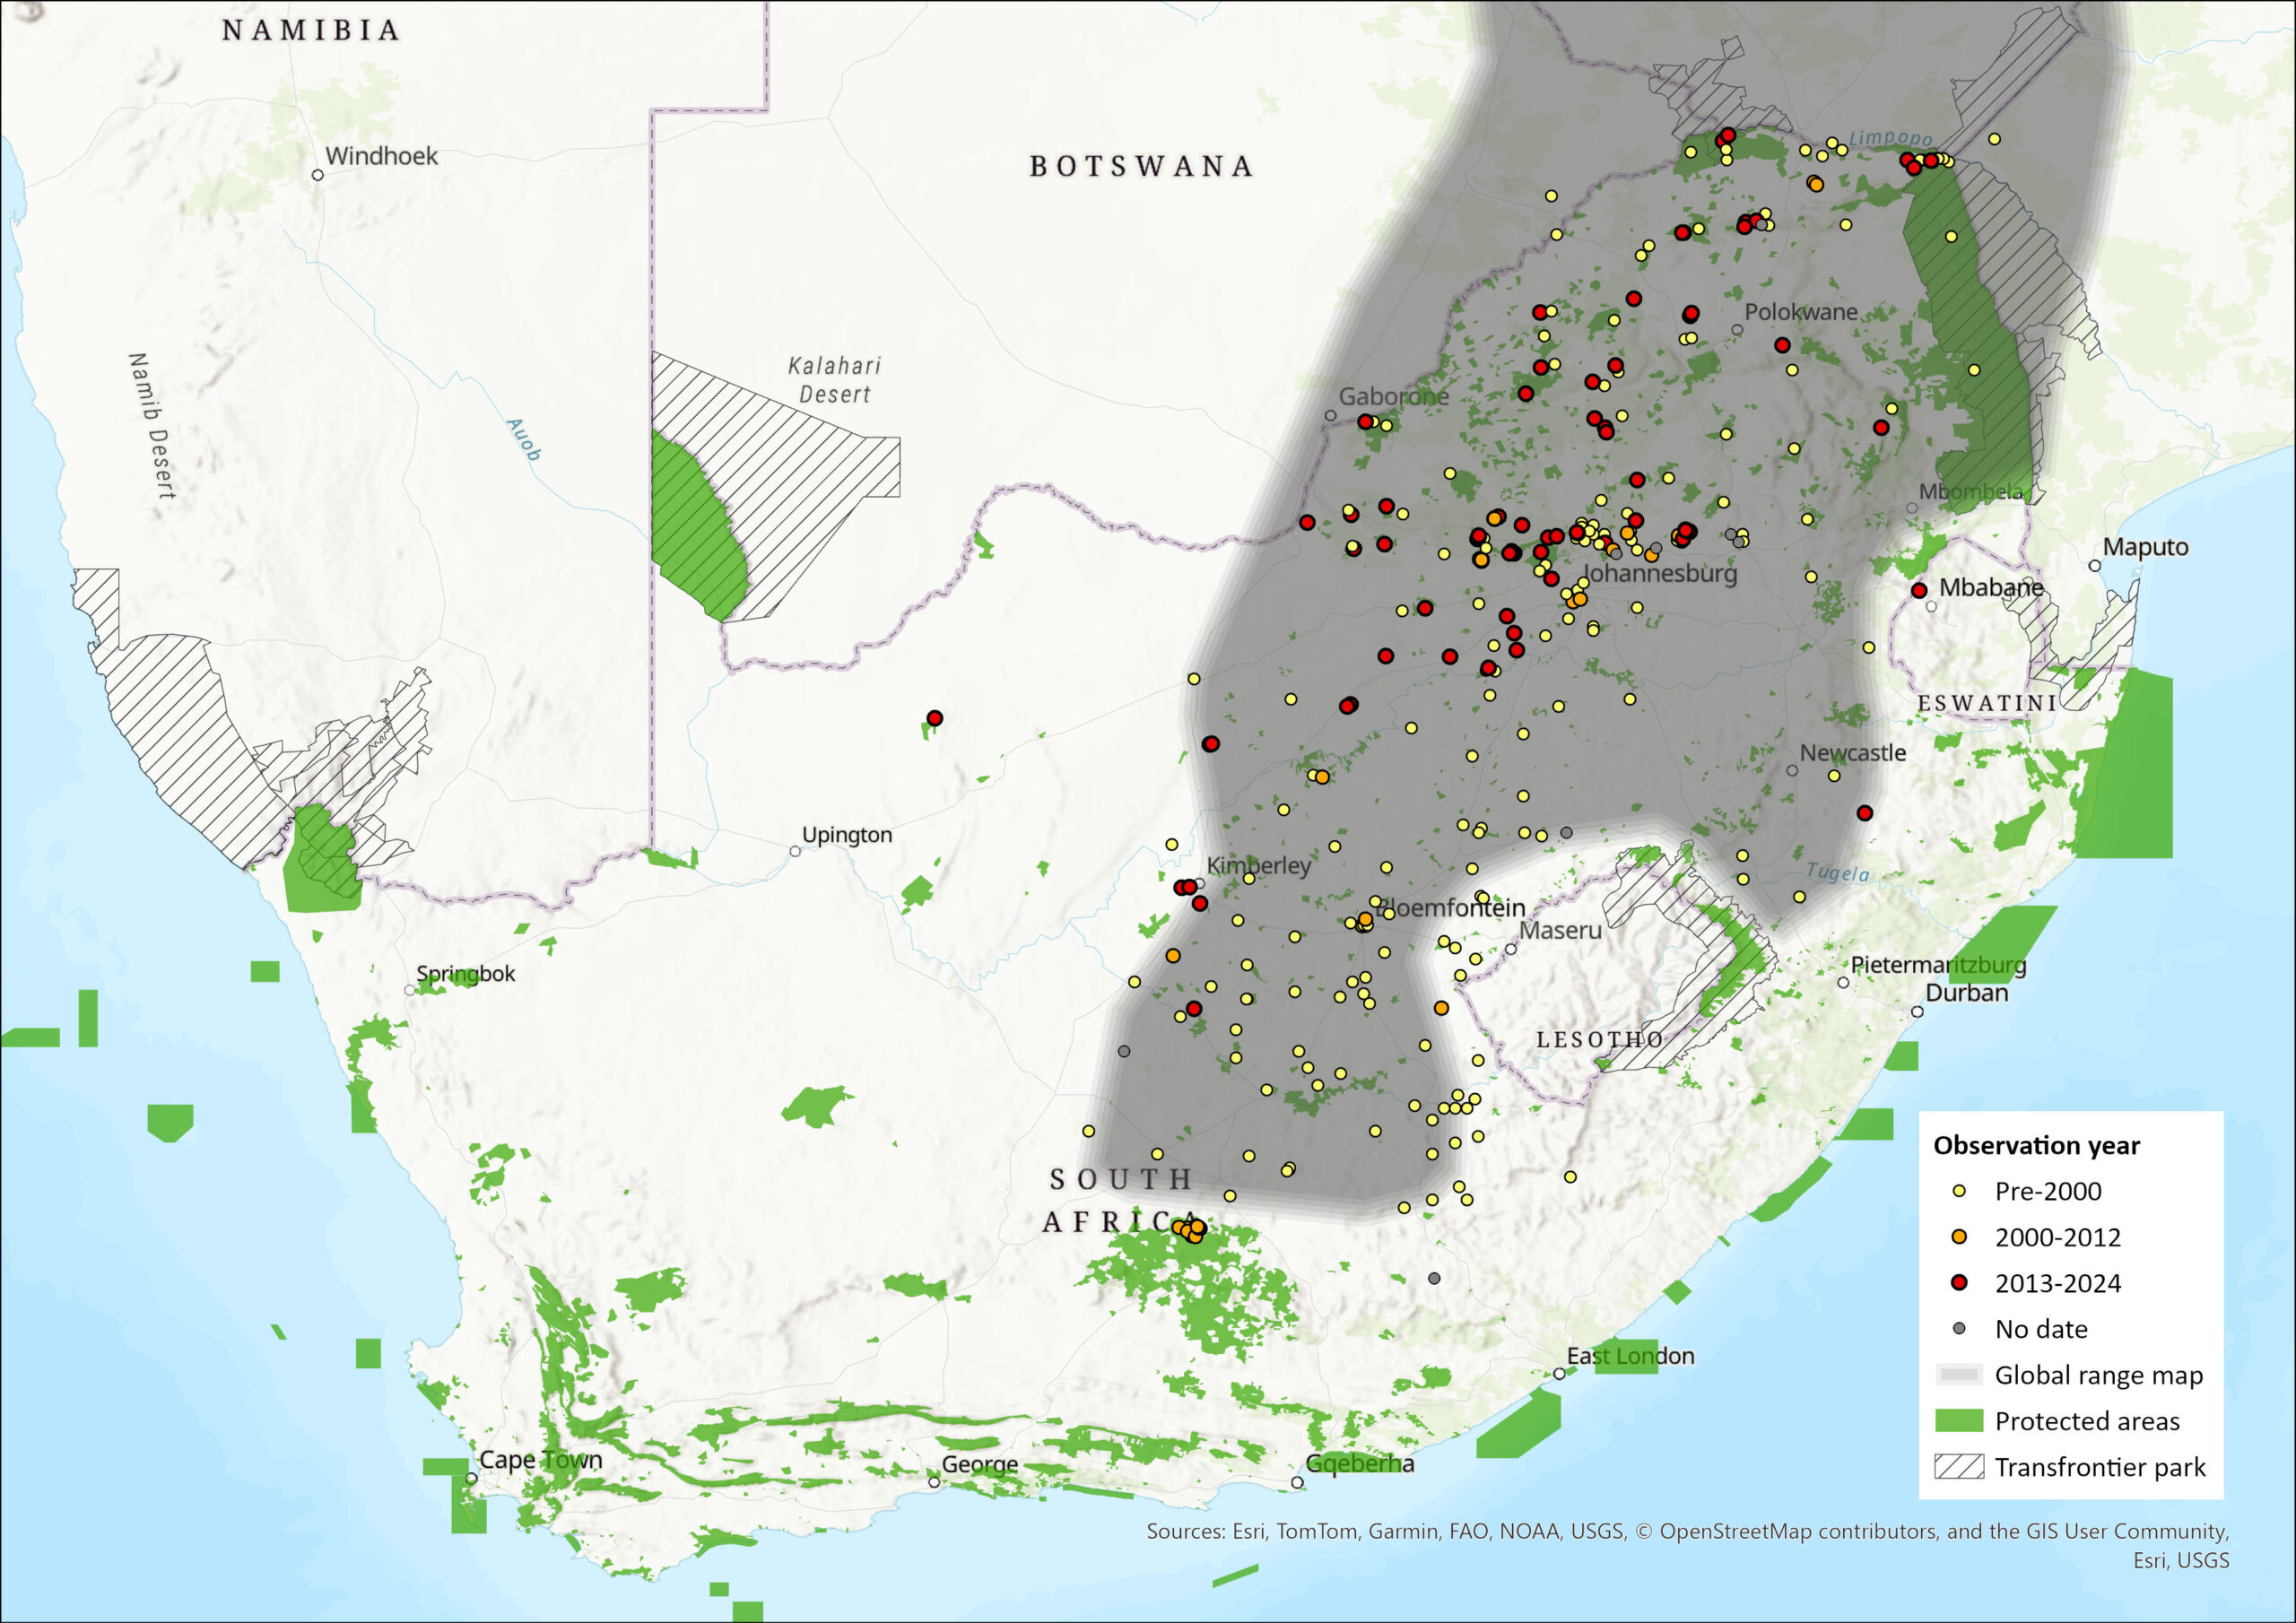The height and width of the screenshot is (1623, 2296).
Task: Click the Transfrontier park hatched legend swatch
Action: click(x=1959, y=1467)
